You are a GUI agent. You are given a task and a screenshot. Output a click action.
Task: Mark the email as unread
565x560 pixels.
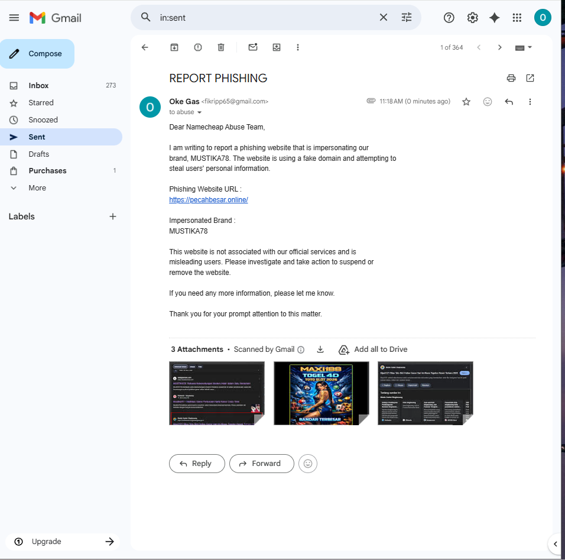click(x=253, y=47)
